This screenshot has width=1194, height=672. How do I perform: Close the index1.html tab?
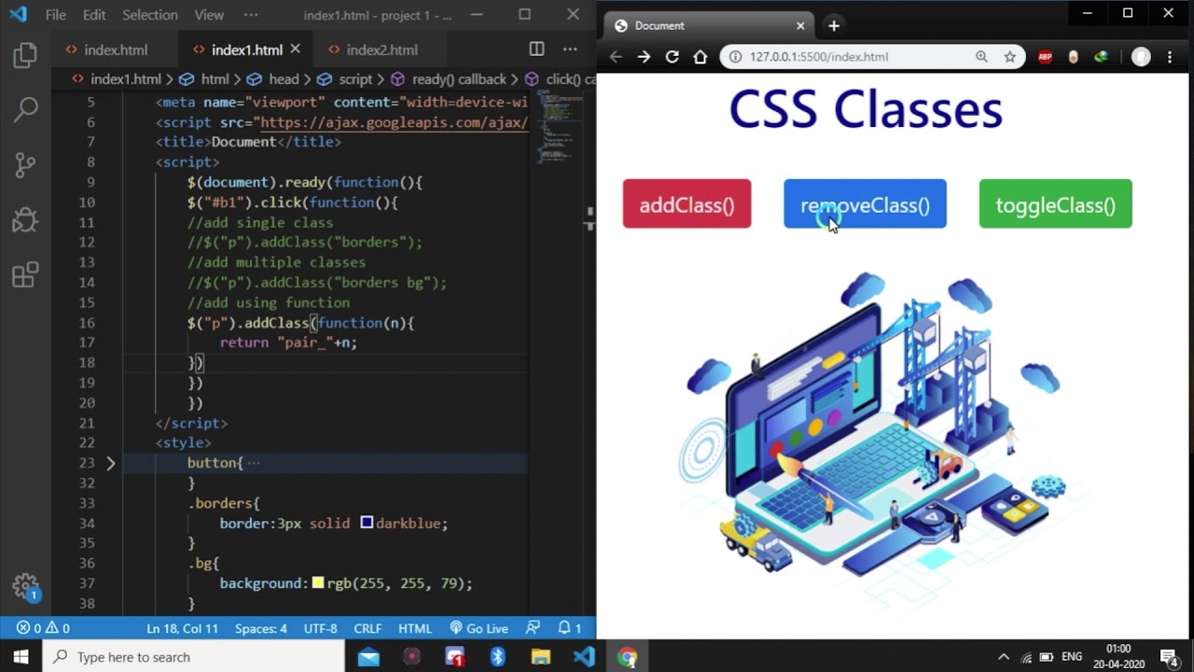click(x=295, y=49)
